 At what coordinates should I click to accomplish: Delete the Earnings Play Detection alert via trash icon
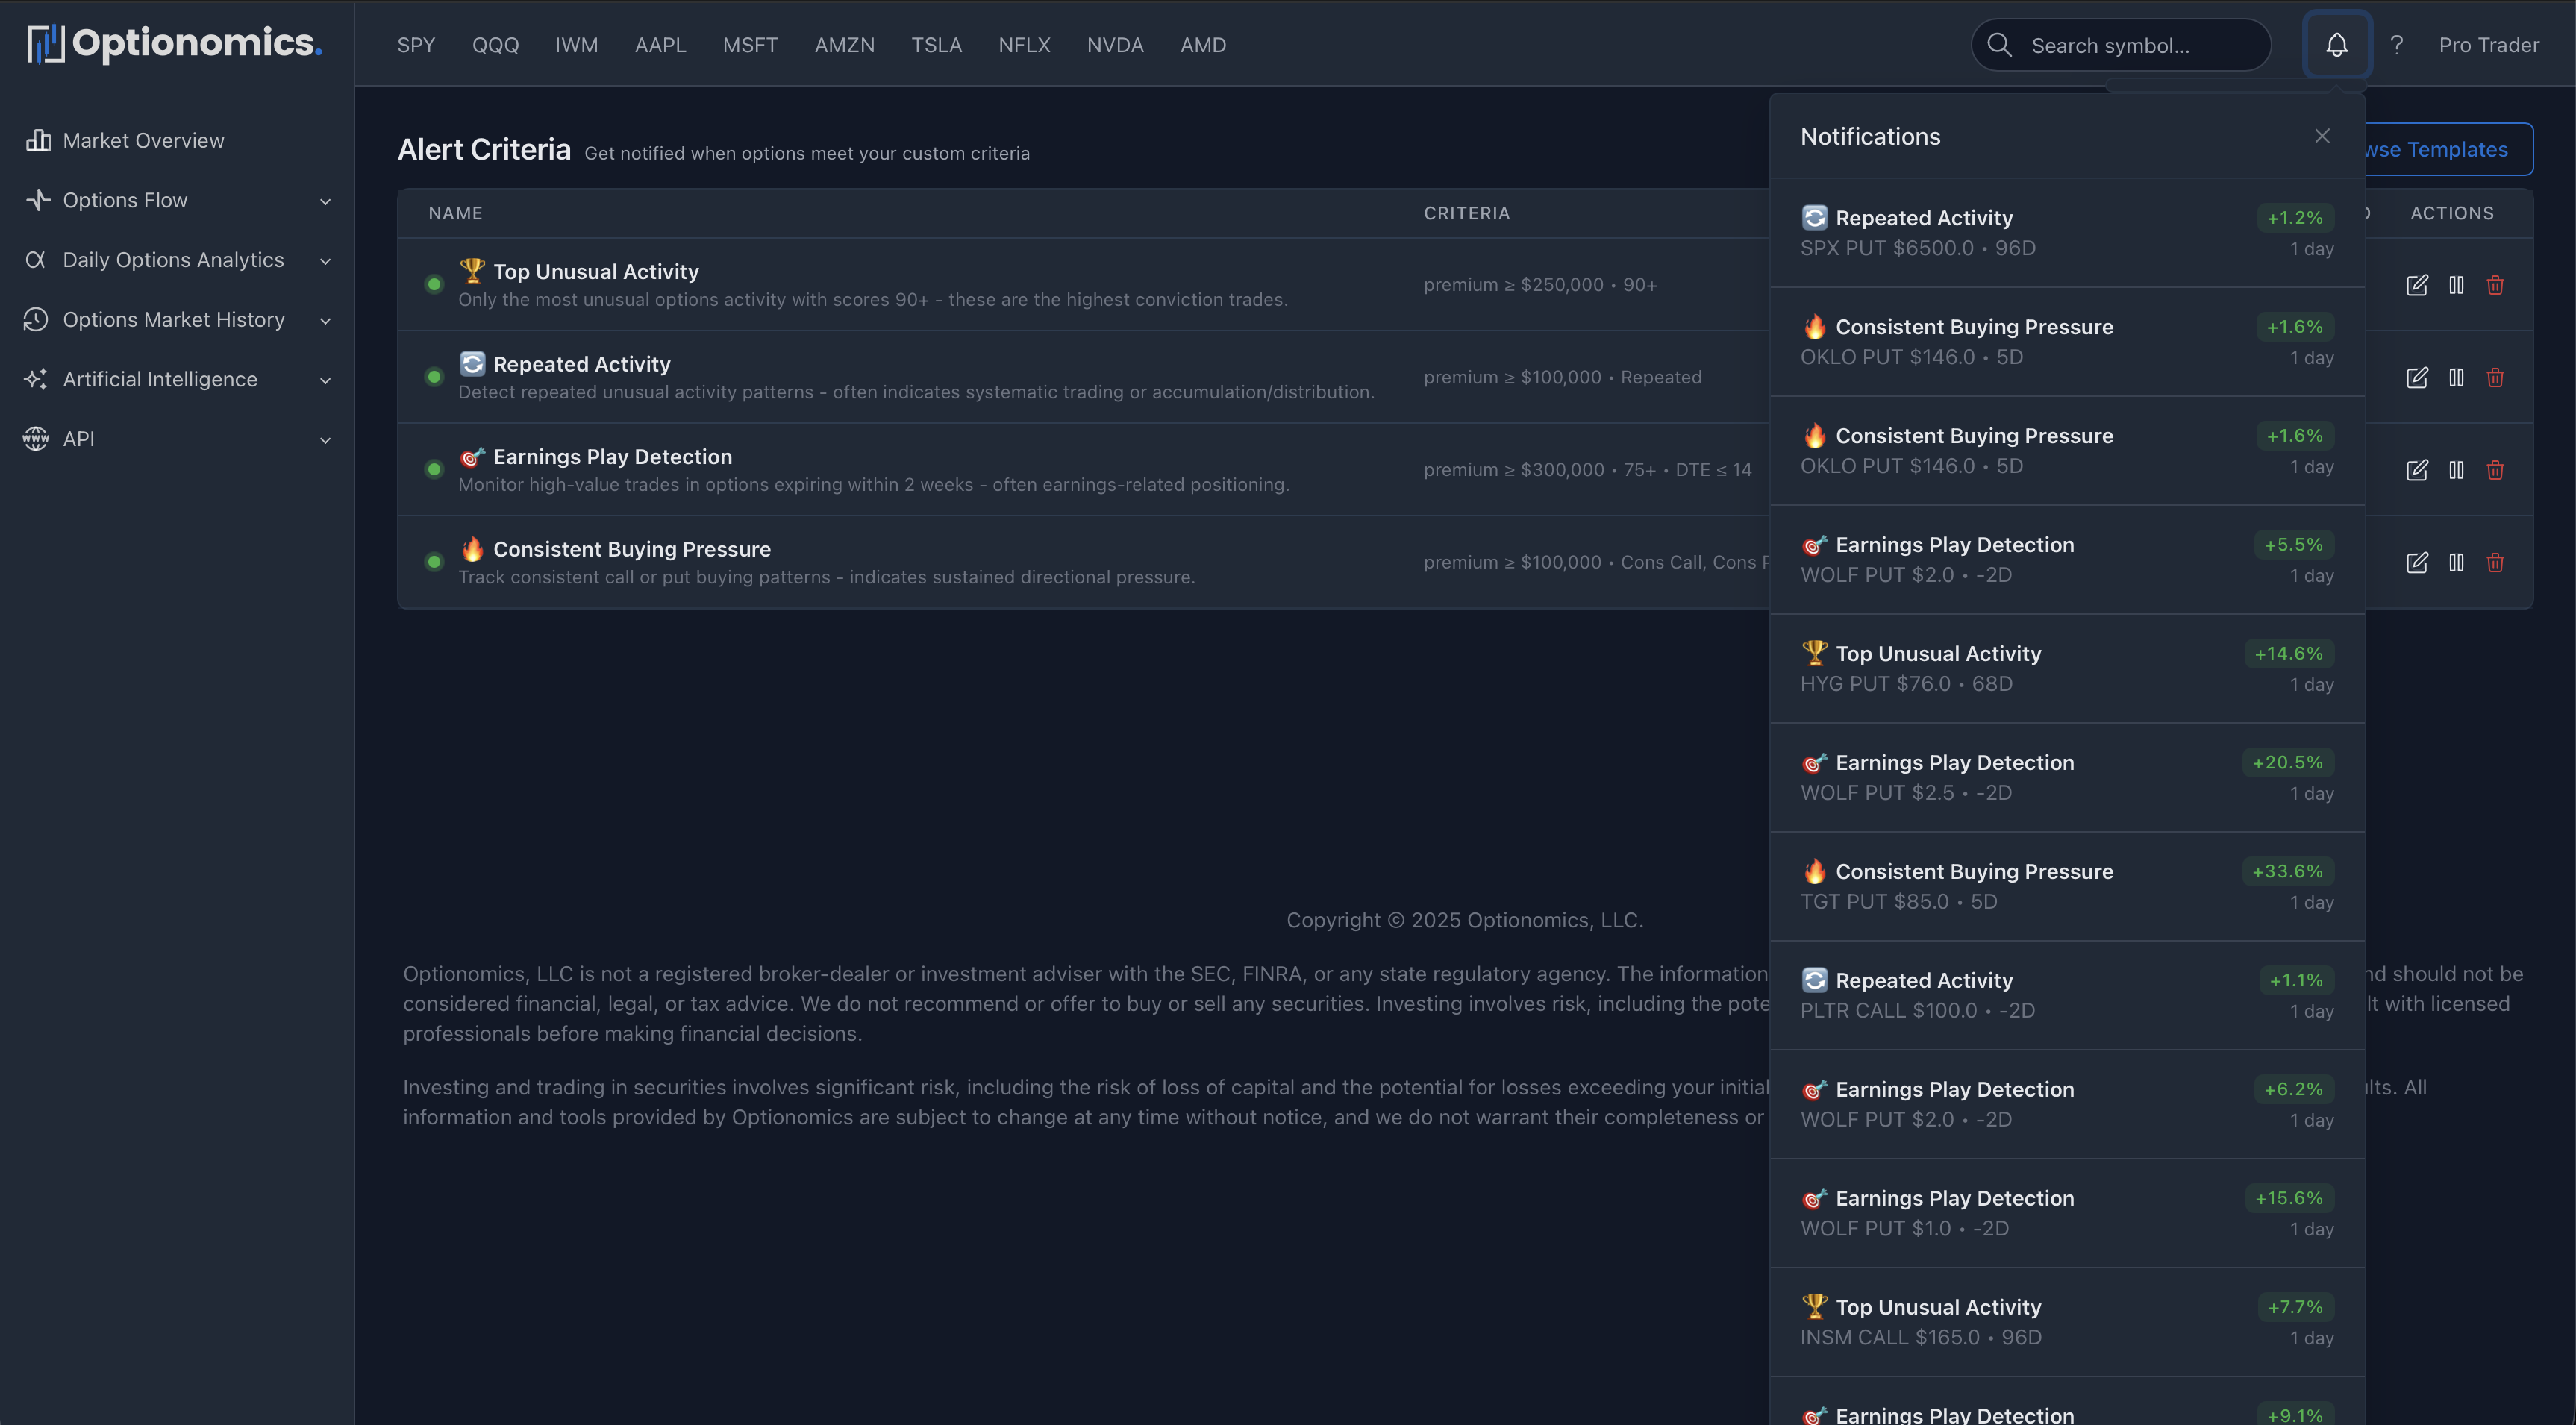[x=2495, y=469]
